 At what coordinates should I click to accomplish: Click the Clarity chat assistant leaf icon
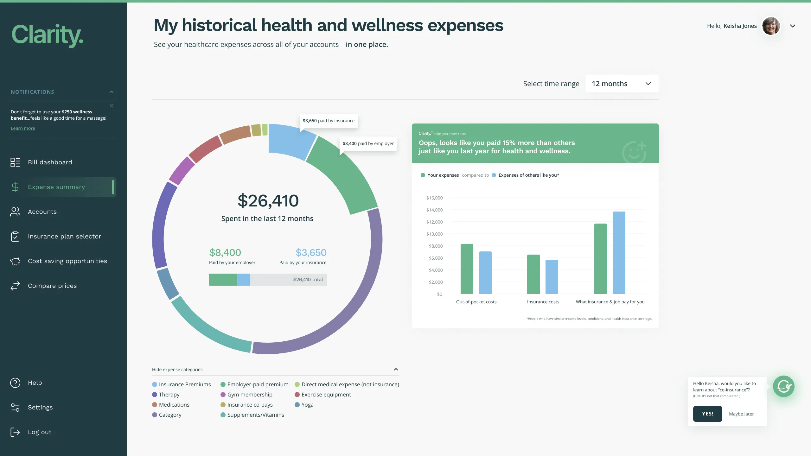click(x=783, y=386)
